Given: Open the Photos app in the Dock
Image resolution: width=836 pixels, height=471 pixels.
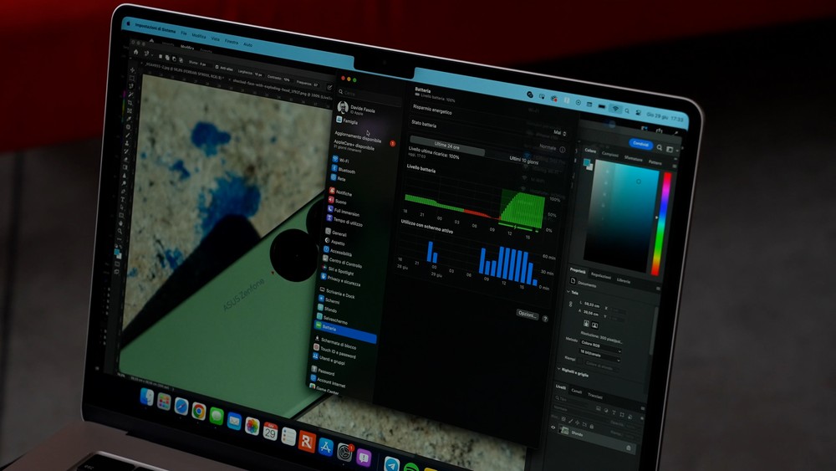Looking at the screenshot, I should click(x=252, y=426).
